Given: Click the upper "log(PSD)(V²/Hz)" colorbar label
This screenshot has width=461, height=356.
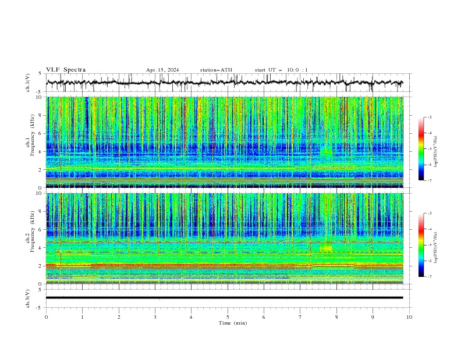Looking at the screenshot, I should [436, 152].
